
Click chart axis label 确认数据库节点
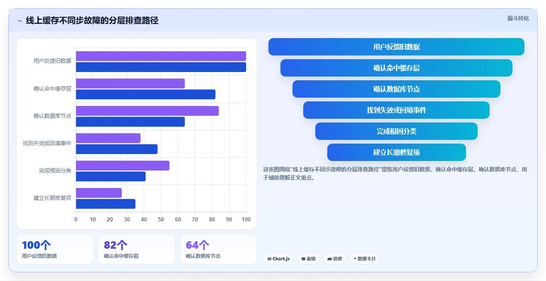(52, 116)
